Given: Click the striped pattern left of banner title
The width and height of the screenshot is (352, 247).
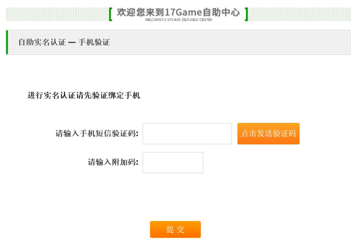Looking at the screenshot, I should [57, 14].
